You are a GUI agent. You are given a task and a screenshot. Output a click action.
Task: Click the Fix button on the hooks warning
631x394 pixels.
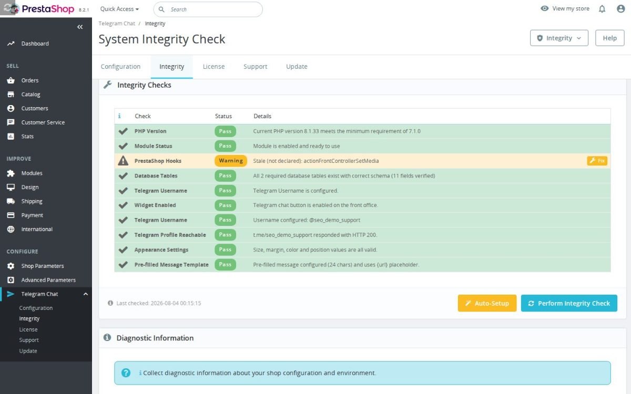[597, 161]
